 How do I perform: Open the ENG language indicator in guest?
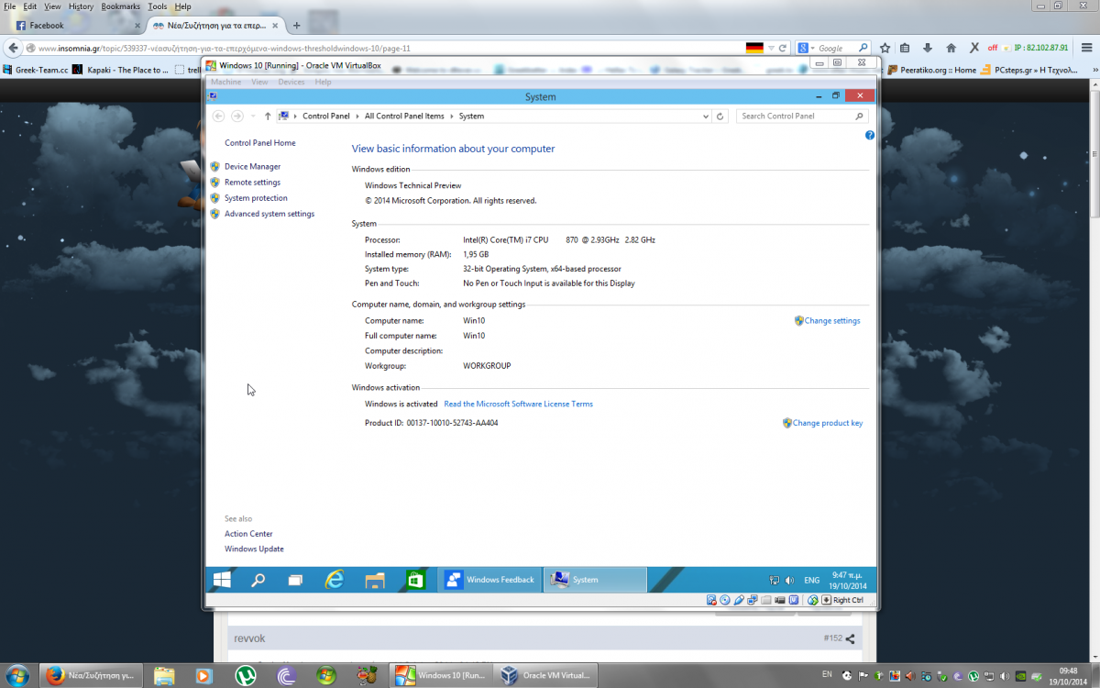coord(812,580)
